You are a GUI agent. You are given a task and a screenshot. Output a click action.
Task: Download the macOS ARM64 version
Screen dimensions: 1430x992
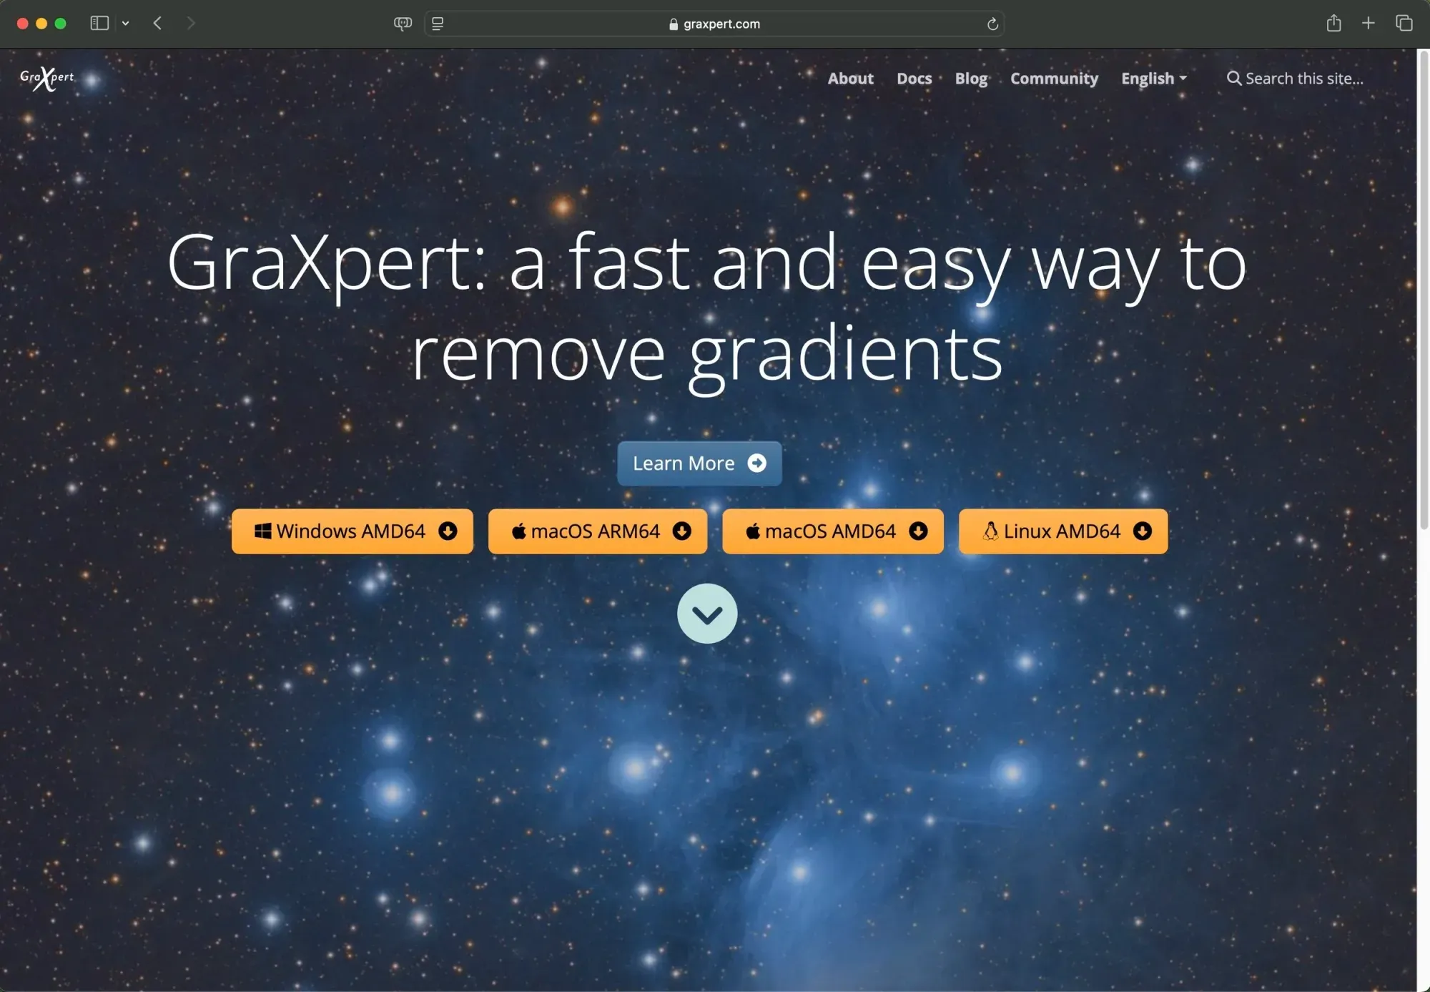point(597,531)
